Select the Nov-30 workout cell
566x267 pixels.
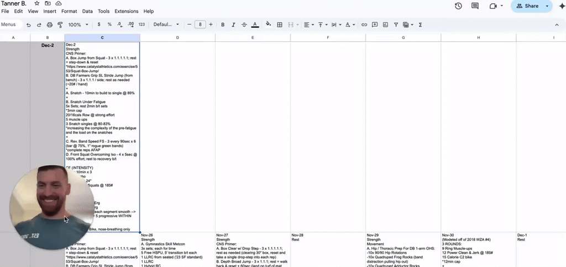pyautogui.click(x=478, y=250)
